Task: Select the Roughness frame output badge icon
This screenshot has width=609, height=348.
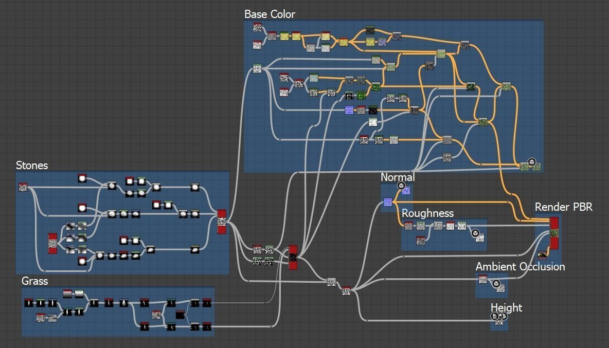Action: pyautogui.click(x=475, y=233)
